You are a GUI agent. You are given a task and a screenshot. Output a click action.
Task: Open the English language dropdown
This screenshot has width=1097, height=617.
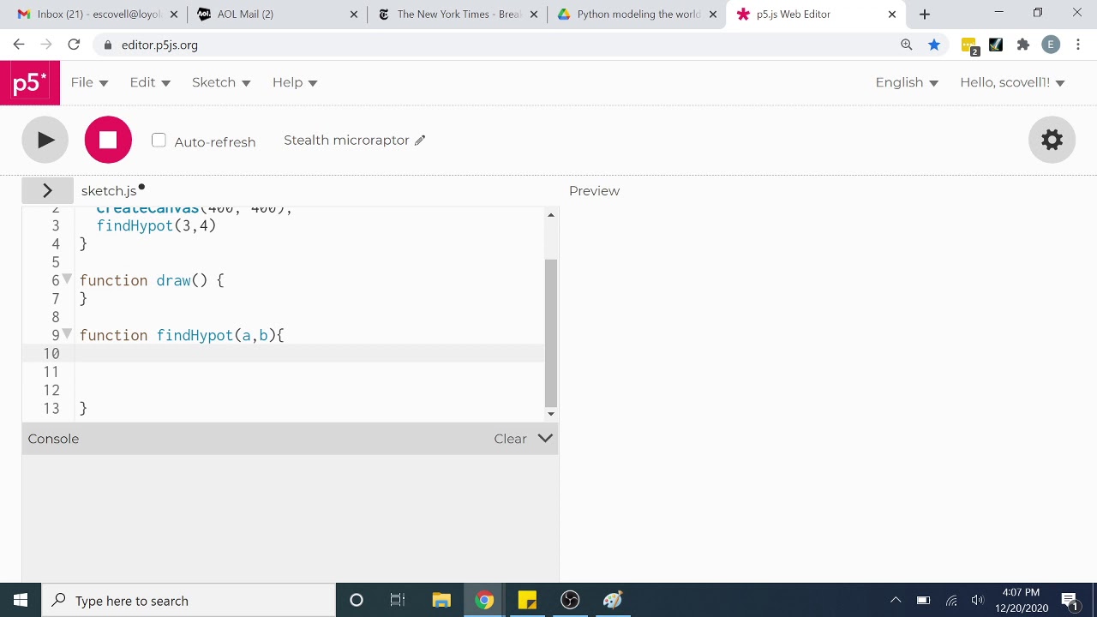(x=907, y=82)
